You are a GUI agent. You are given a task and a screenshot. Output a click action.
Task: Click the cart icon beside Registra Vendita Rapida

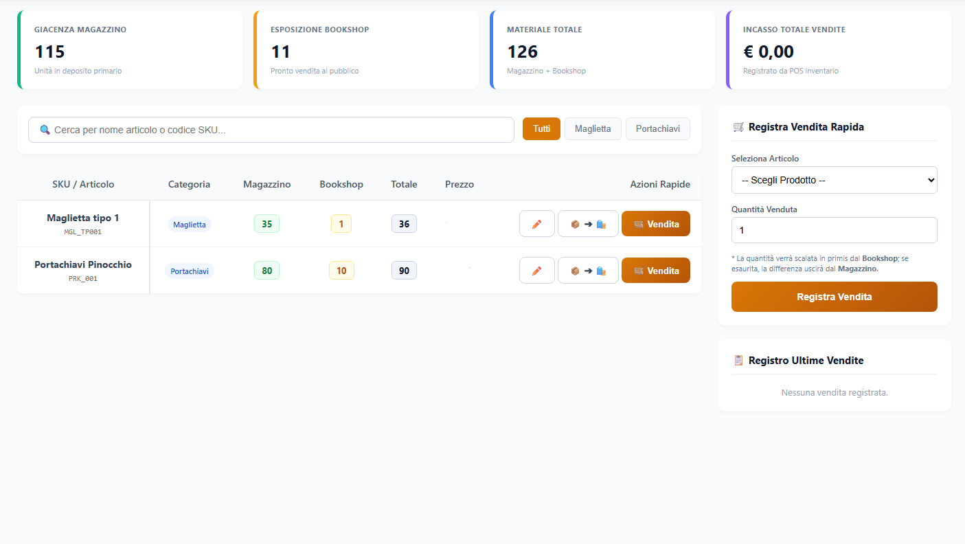point(738,127)
